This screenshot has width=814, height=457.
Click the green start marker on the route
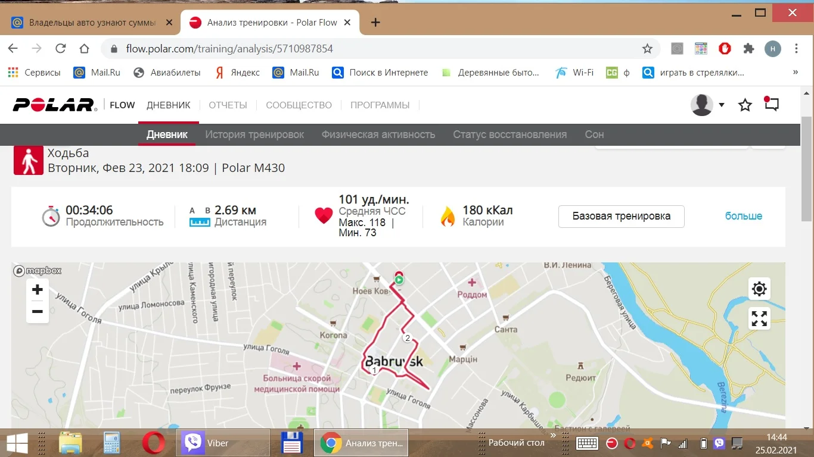pyautogui.click(x=399, y=279)
